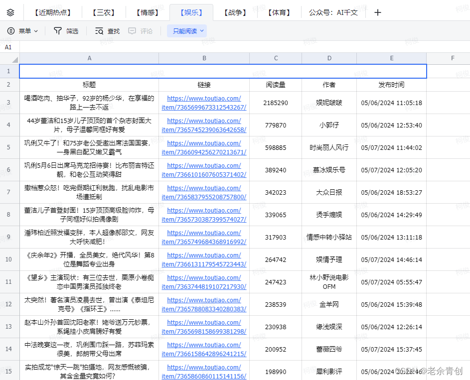Click author cell 蔷薇四爷

[329, 349]
